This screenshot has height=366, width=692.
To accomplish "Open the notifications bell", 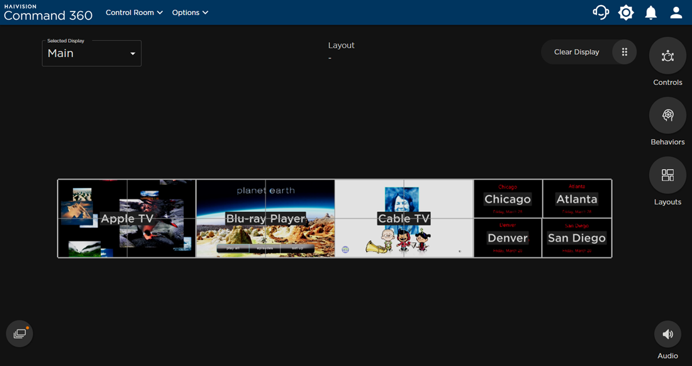I will 651,13.
